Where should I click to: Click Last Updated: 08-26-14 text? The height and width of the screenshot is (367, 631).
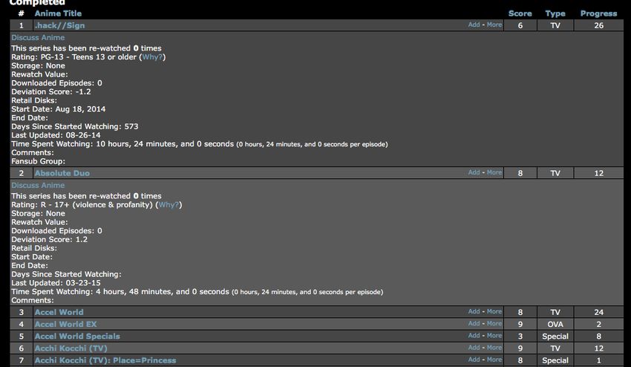56,135
